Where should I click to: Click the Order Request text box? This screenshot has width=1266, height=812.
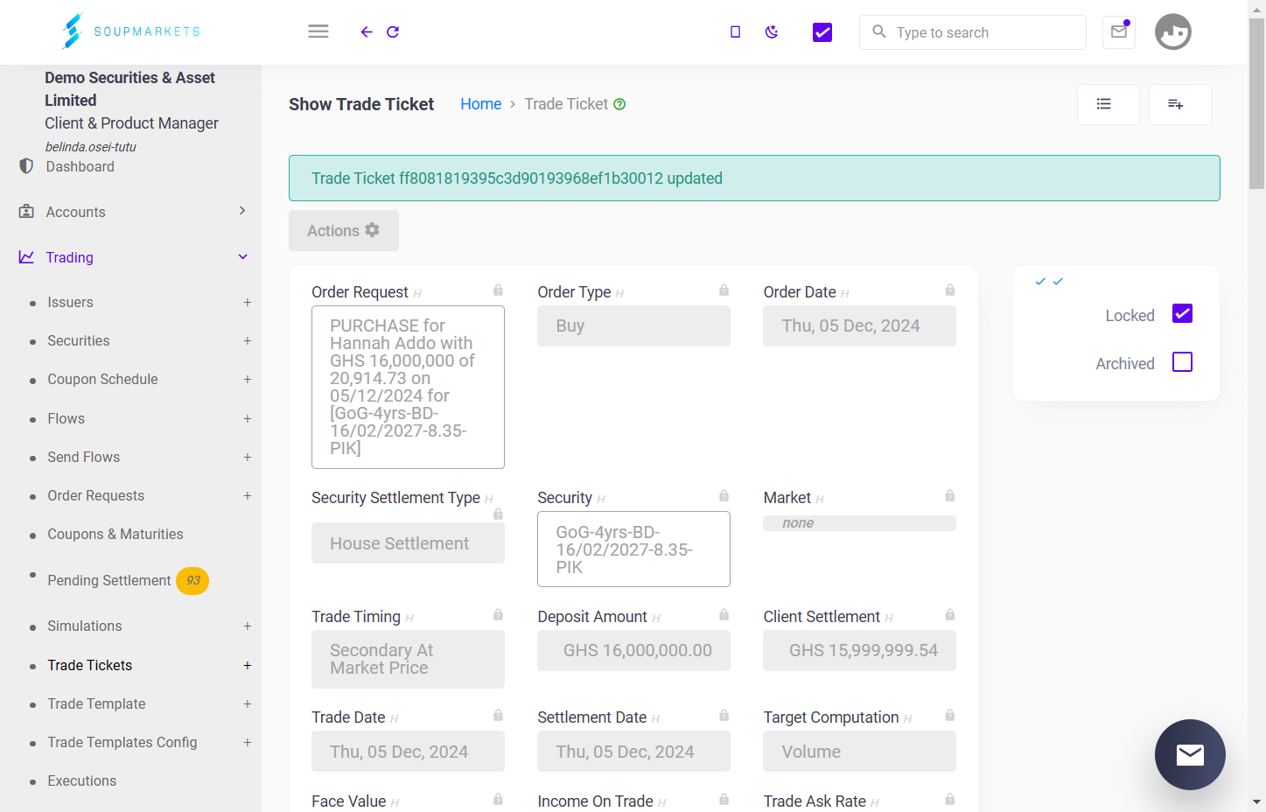[x=408, y=387]
